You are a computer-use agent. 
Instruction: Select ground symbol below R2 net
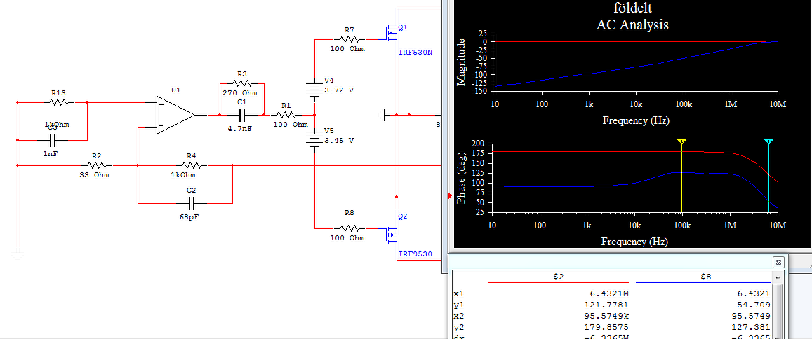[18, 254]
